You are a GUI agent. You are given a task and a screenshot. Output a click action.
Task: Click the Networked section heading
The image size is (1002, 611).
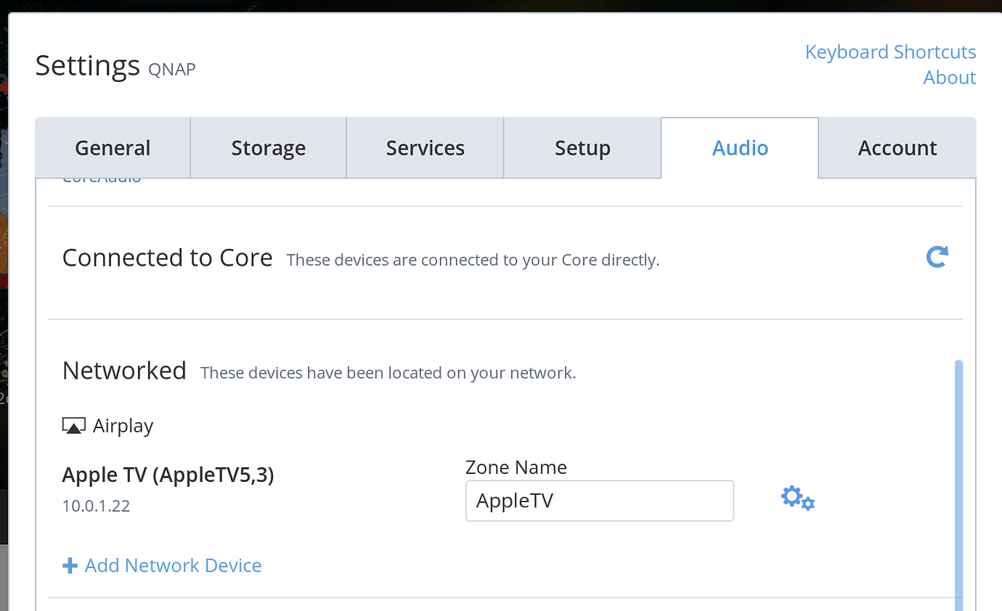coord(124,370)
